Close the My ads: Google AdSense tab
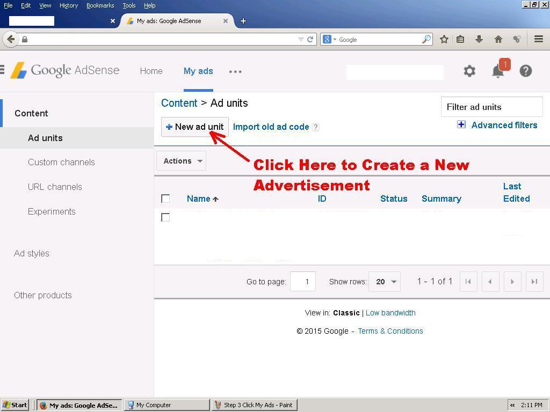The width and height of the screenshot is (550, 412). (226, 21)
